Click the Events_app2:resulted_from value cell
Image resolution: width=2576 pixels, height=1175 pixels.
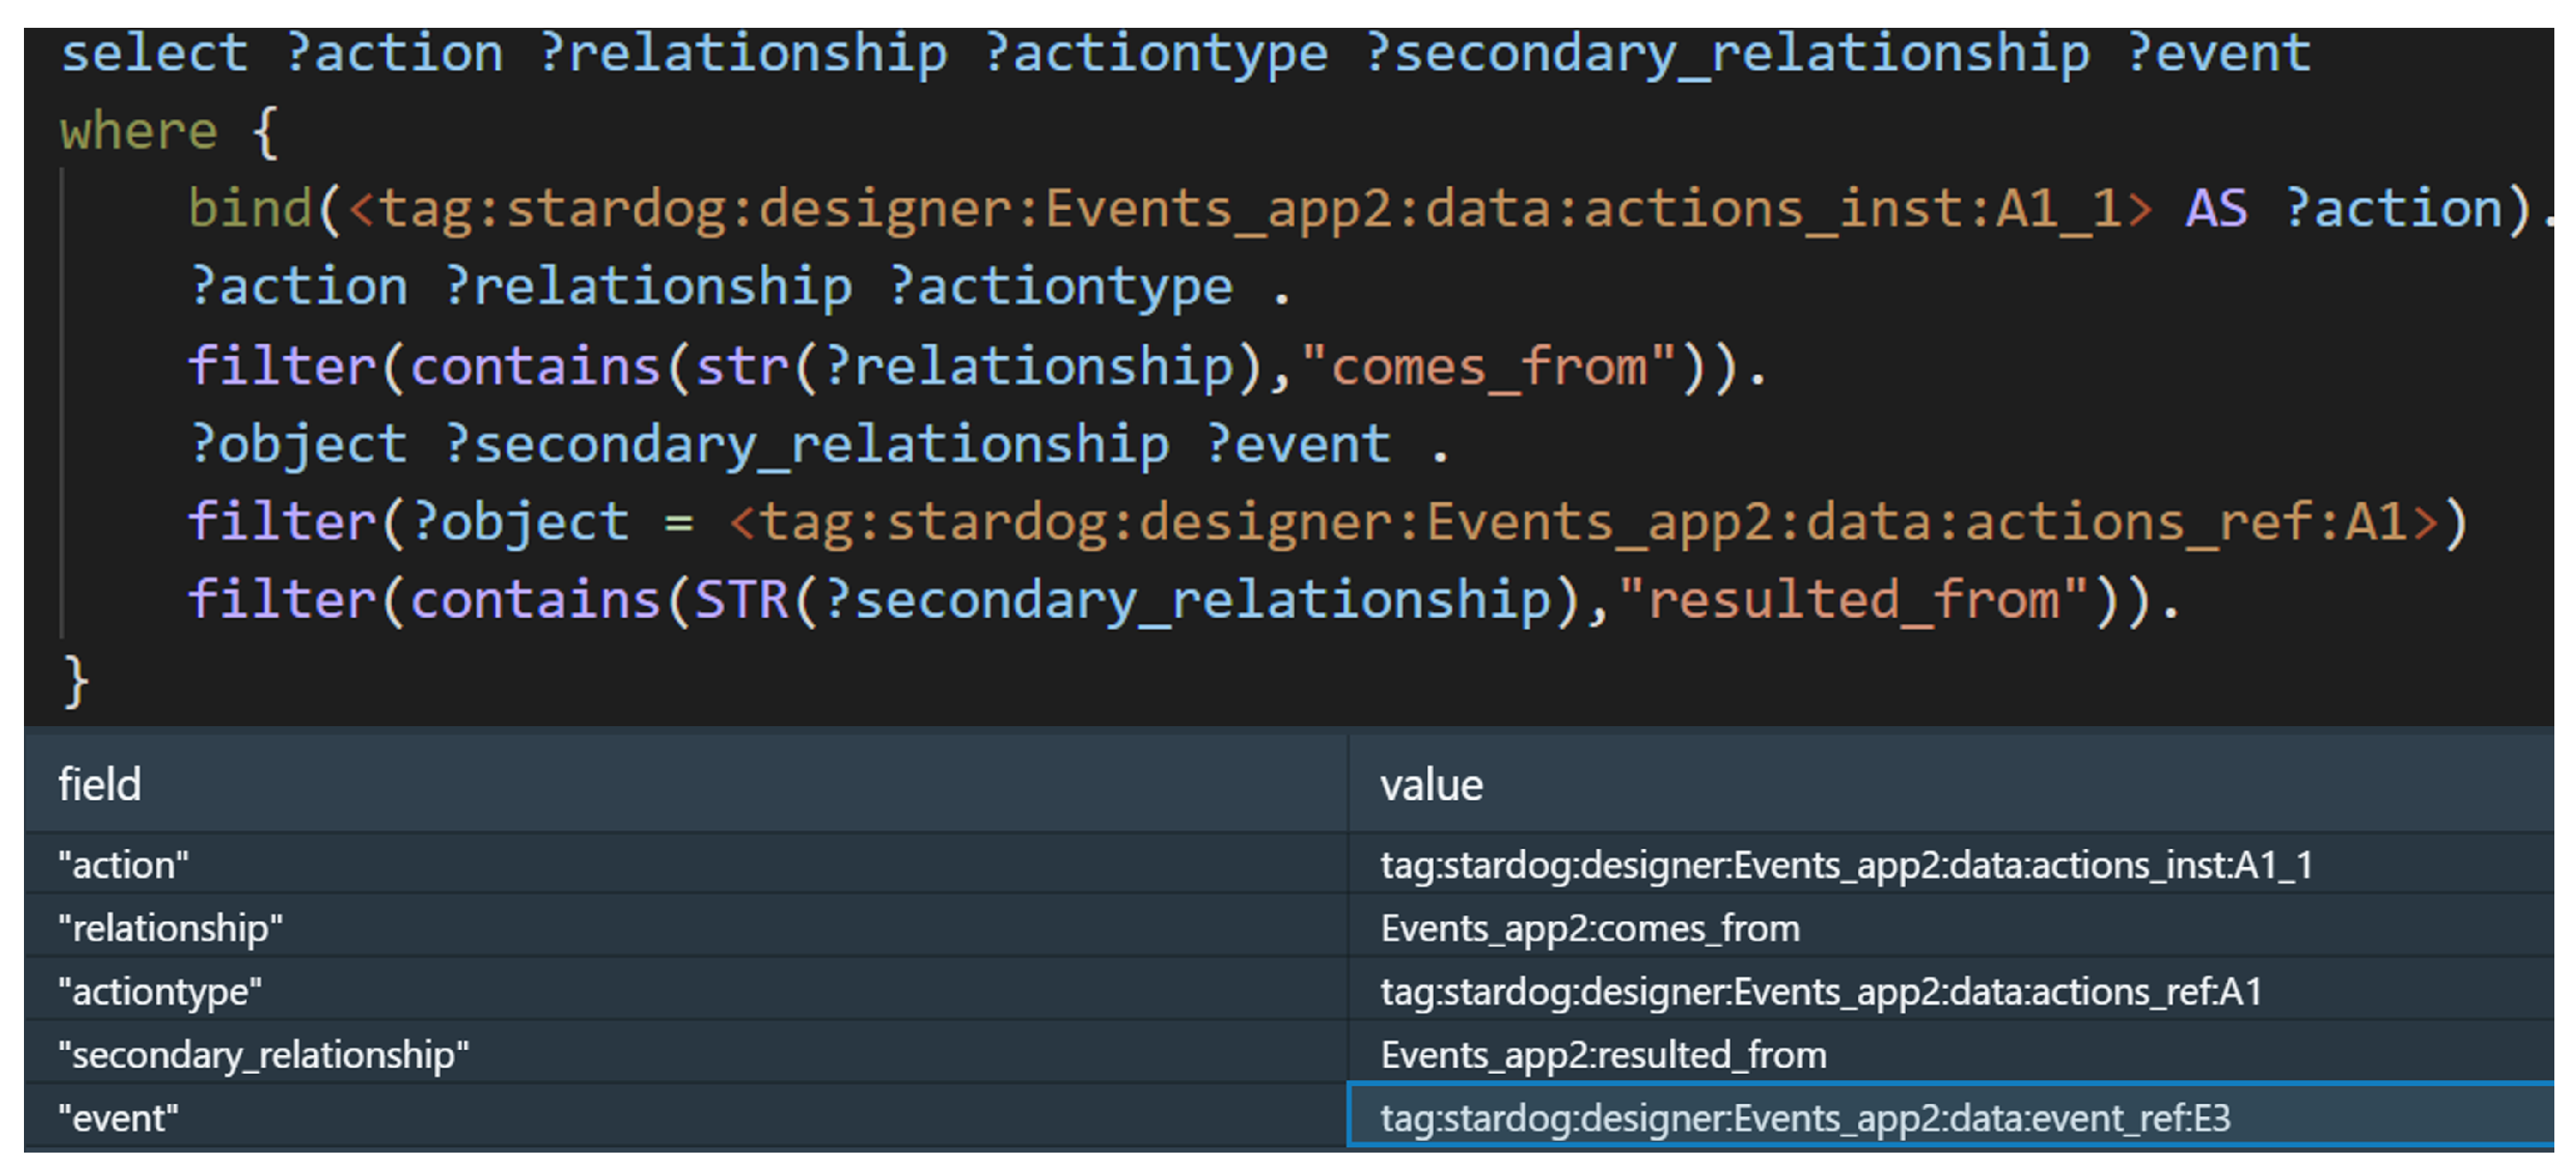1603,1055
